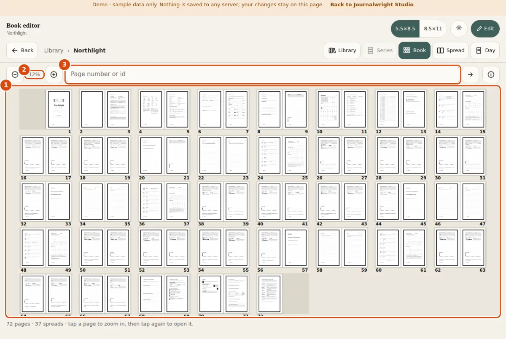Switch to the Library view tab
Screen dimensions: 506x339
click(342, 50)
